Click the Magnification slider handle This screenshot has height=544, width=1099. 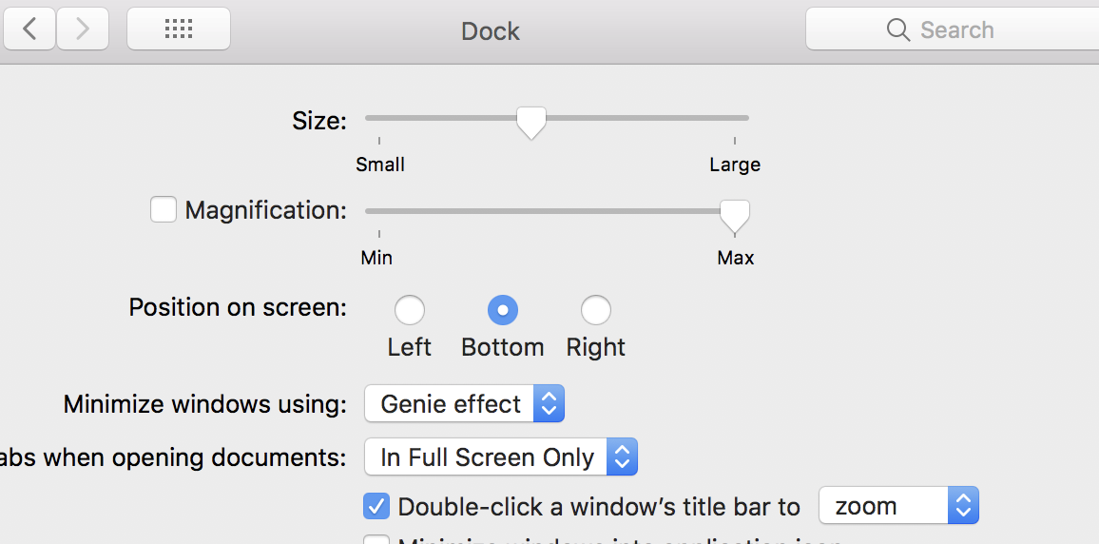(x=734, y=214)
